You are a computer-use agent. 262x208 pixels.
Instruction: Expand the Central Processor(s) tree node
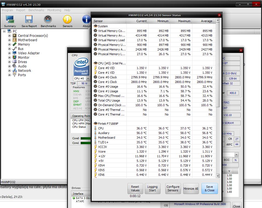tap(9, 36)
